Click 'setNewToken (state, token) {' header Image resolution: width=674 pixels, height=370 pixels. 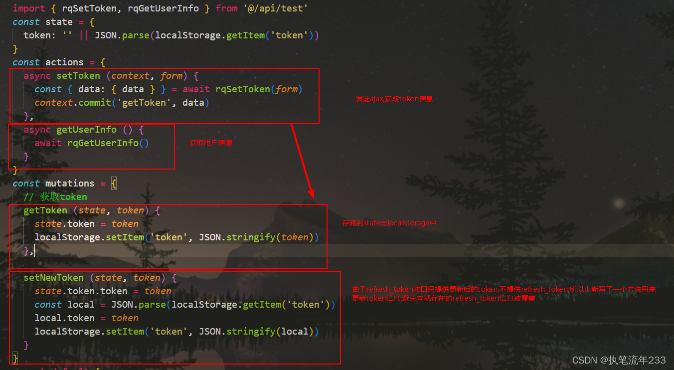point(100,278)
